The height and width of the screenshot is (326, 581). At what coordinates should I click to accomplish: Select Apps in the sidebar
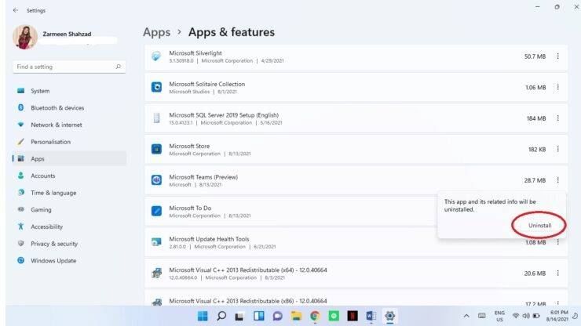tap(69, 159)
